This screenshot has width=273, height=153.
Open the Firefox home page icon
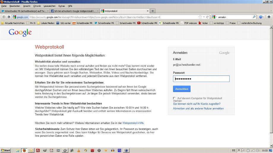[269, 17]
